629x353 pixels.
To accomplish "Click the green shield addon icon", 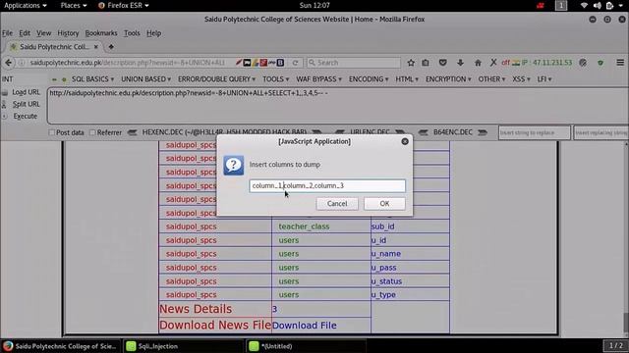I will click(x=600, y=63).
